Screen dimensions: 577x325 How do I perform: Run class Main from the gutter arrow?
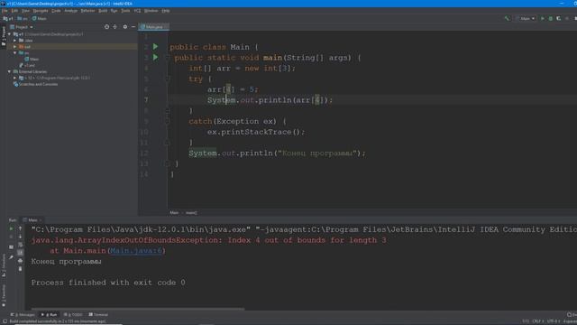(x=156, y=47)
